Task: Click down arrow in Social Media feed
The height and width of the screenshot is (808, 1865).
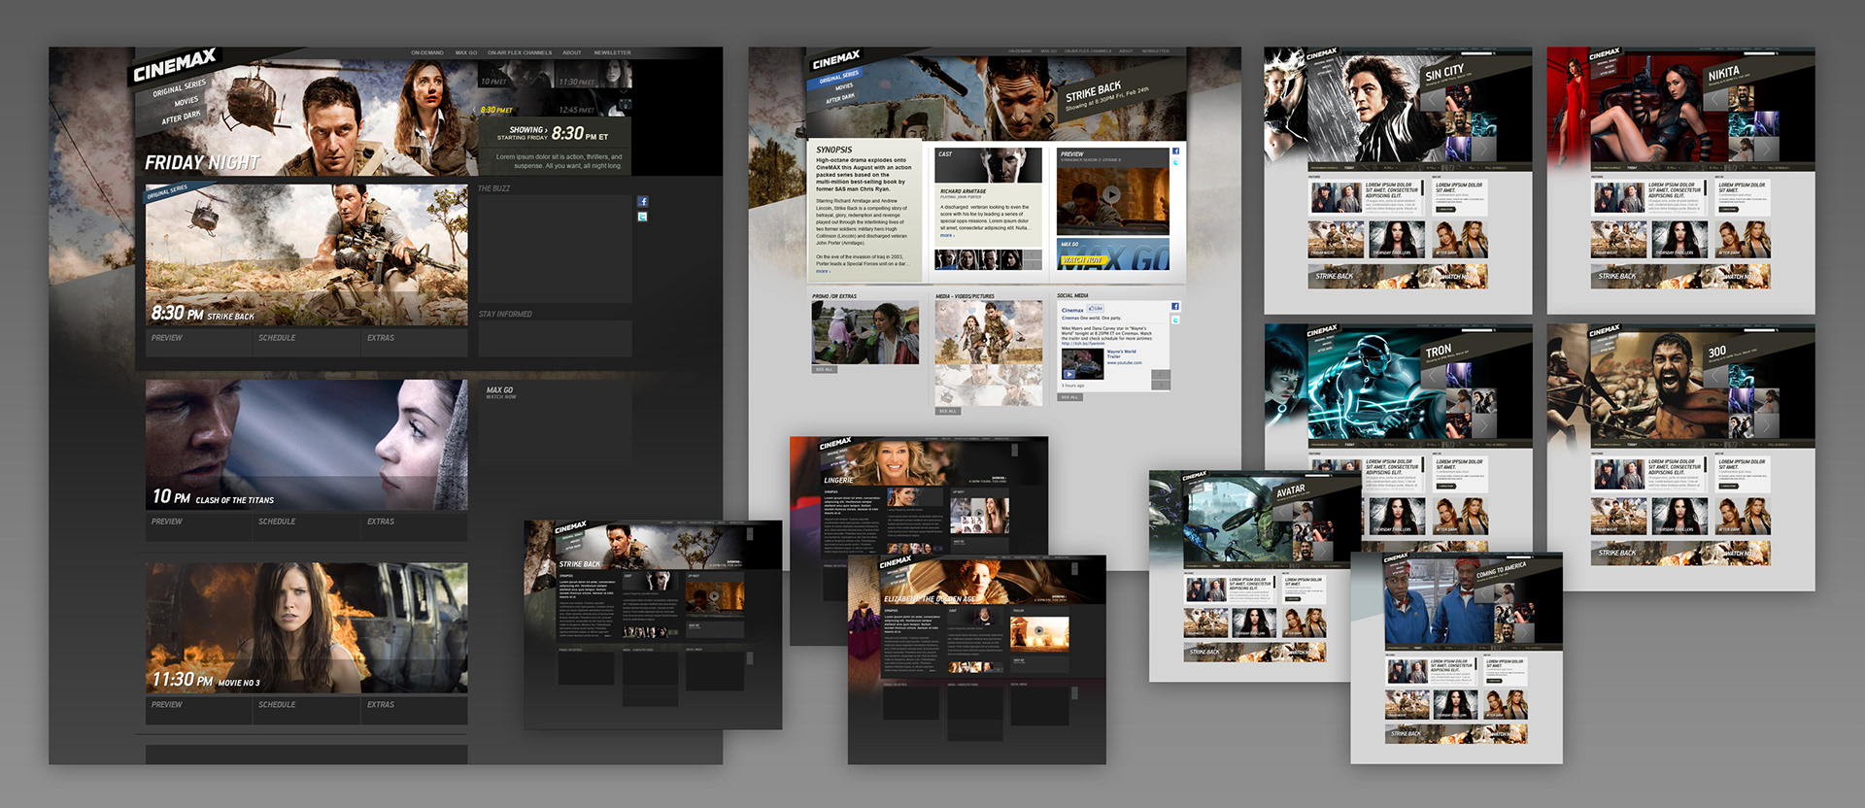Action: point(1161,386)
